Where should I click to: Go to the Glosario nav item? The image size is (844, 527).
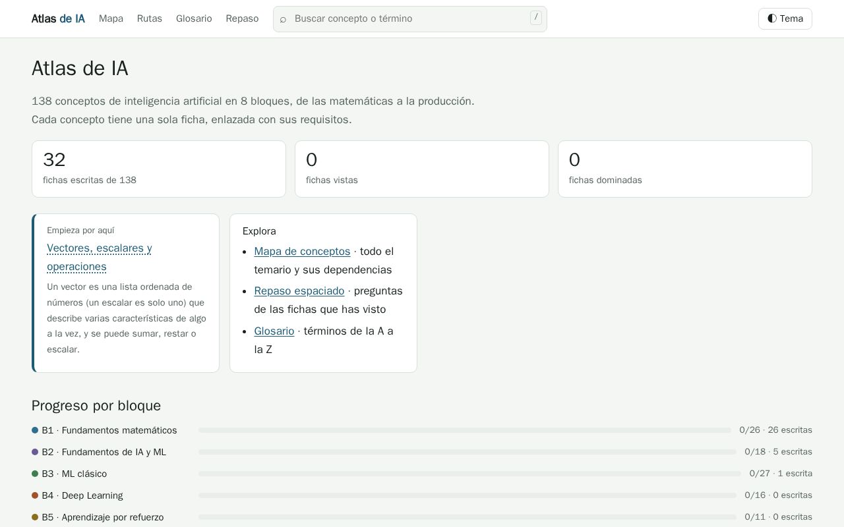194,18
